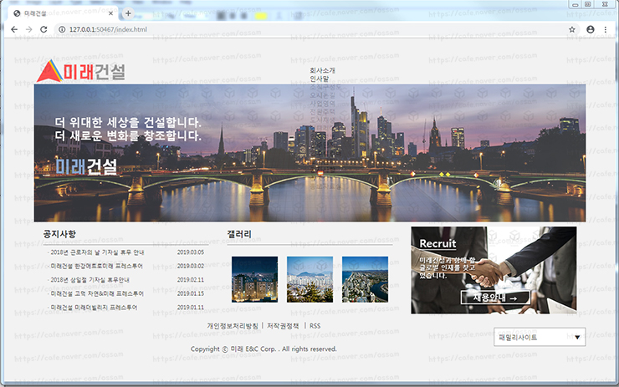Maximize the browser window
This screenshot has width=619, height=387.
pos(588,4)
